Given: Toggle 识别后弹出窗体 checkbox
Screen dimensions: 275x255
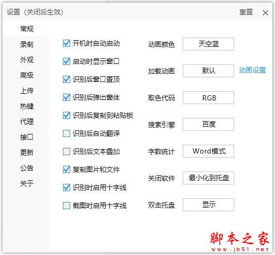Looking at the screenshot, I should tap(67, 97).
